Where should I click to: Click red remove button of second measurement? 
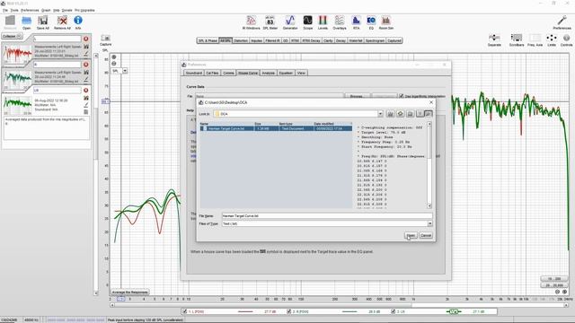[86, 65]
